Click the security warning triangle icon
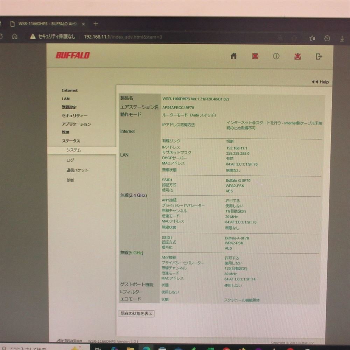Screen dimensions: 350x350 coord(33,36)
